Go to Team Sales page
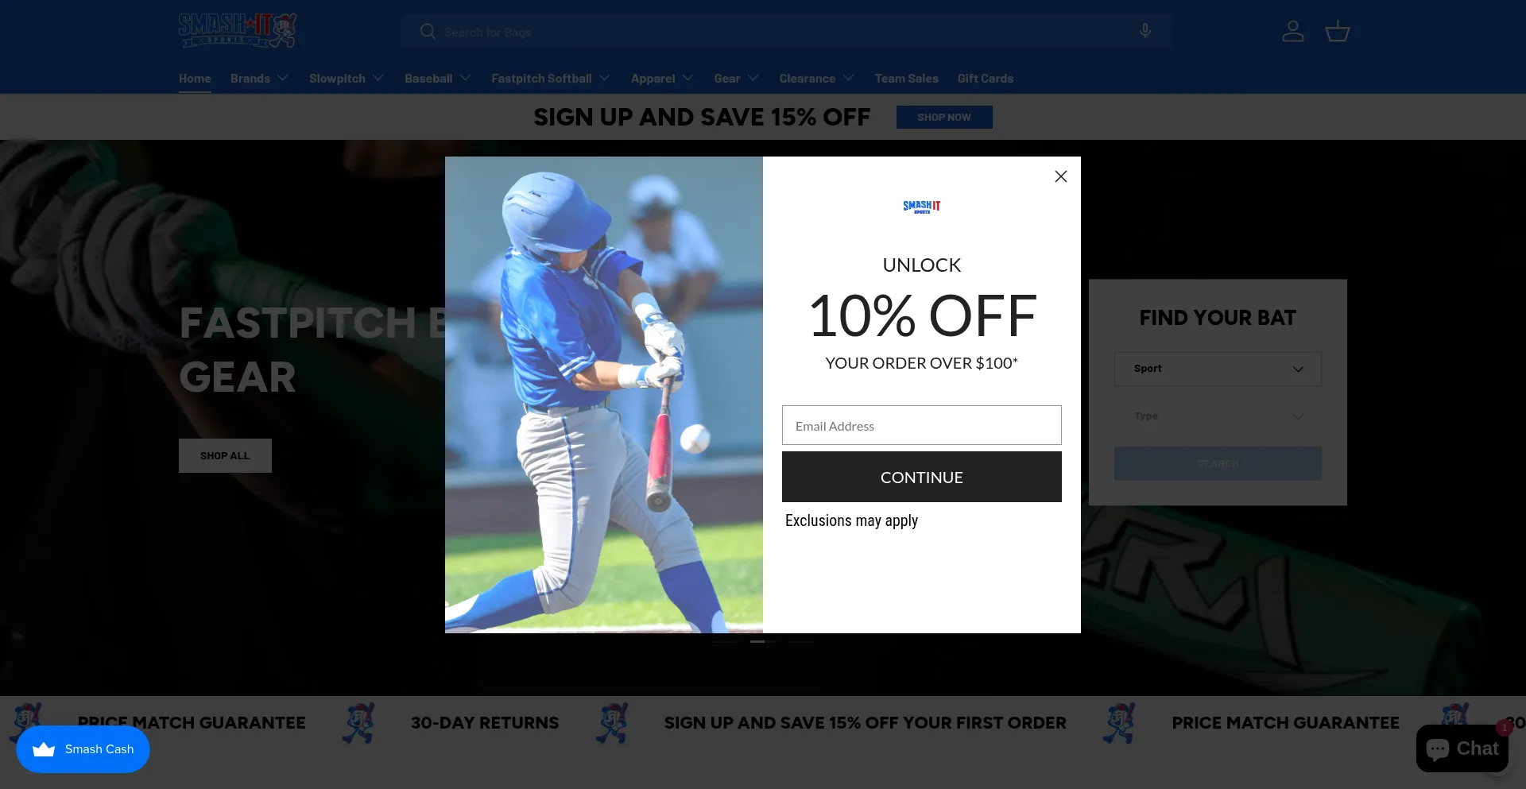 pos(907,78)
